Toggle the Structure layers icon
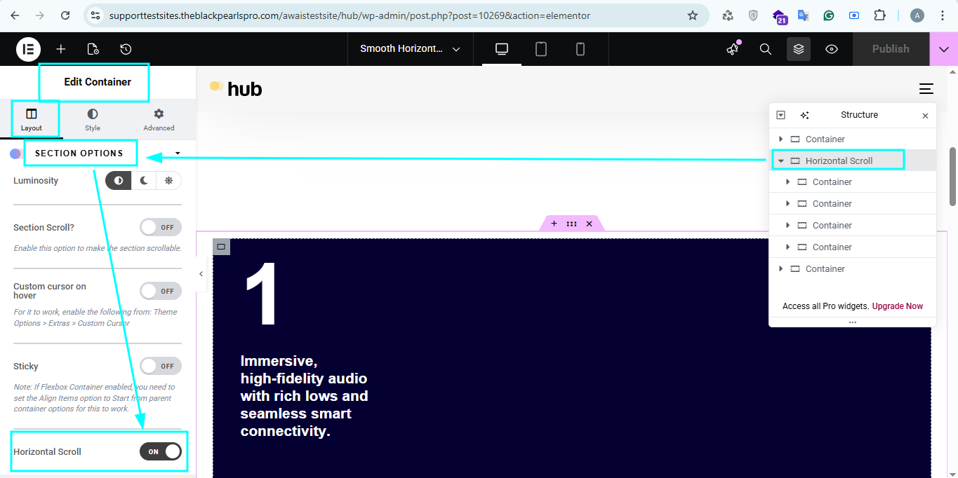 point(799,49)
